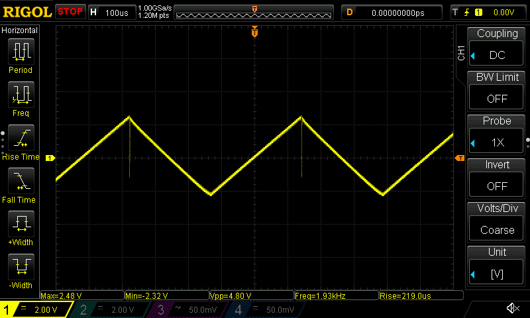Click the 0.00V trigger level value
The height and width of the screenshot is (318, 530).
click(x=503, y=13)
